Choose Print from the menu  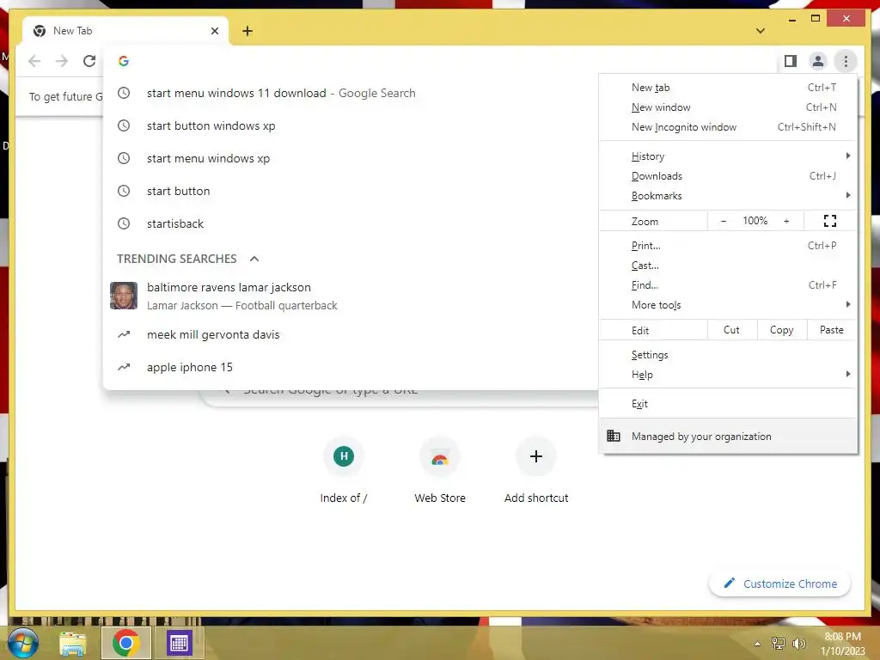pos(728,245)
